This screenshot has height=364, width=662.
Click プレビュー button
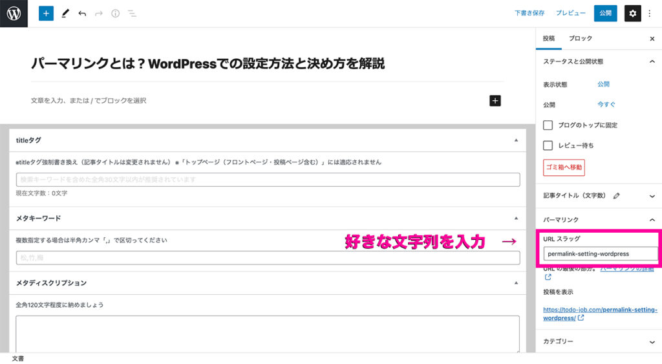pyautogui.click(x=570, y=13)
